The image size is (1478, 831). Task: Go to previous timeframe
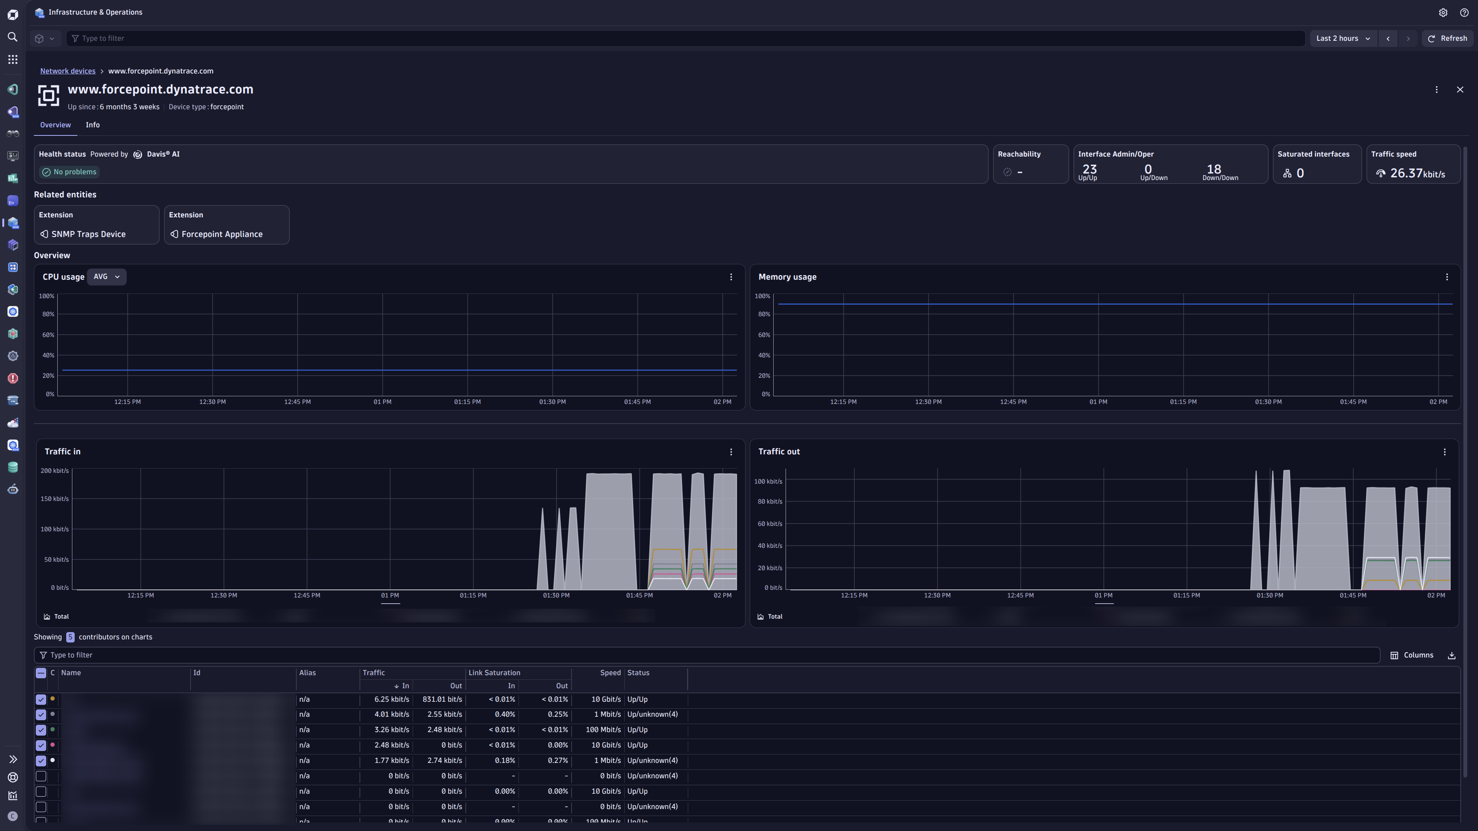pos(1388,38)
